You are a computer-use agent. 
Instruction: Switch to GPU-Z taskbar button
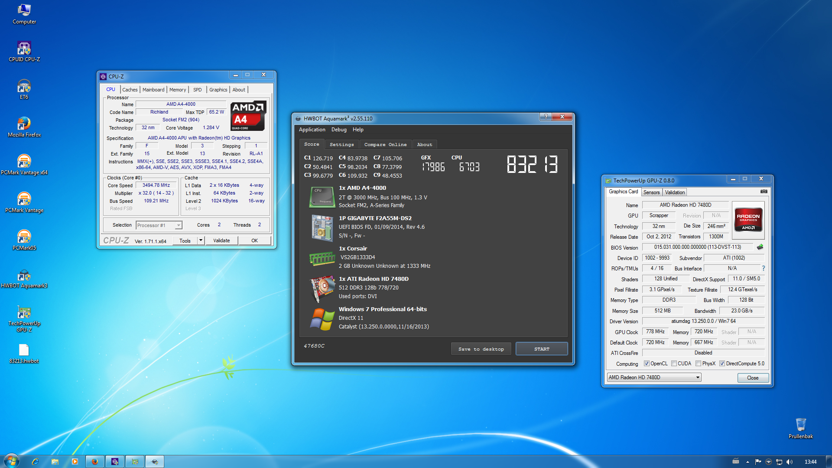point(135,462)
